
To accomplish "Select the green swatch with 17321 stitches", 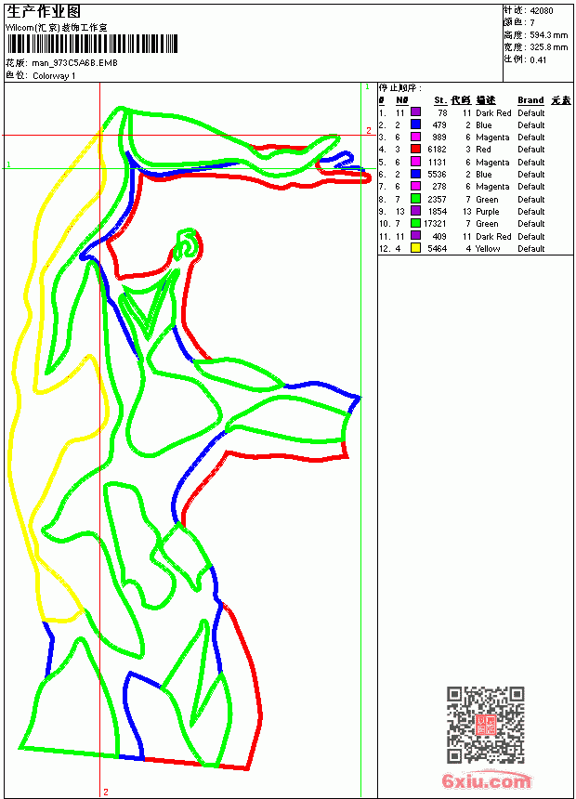I will click(415, 224).
